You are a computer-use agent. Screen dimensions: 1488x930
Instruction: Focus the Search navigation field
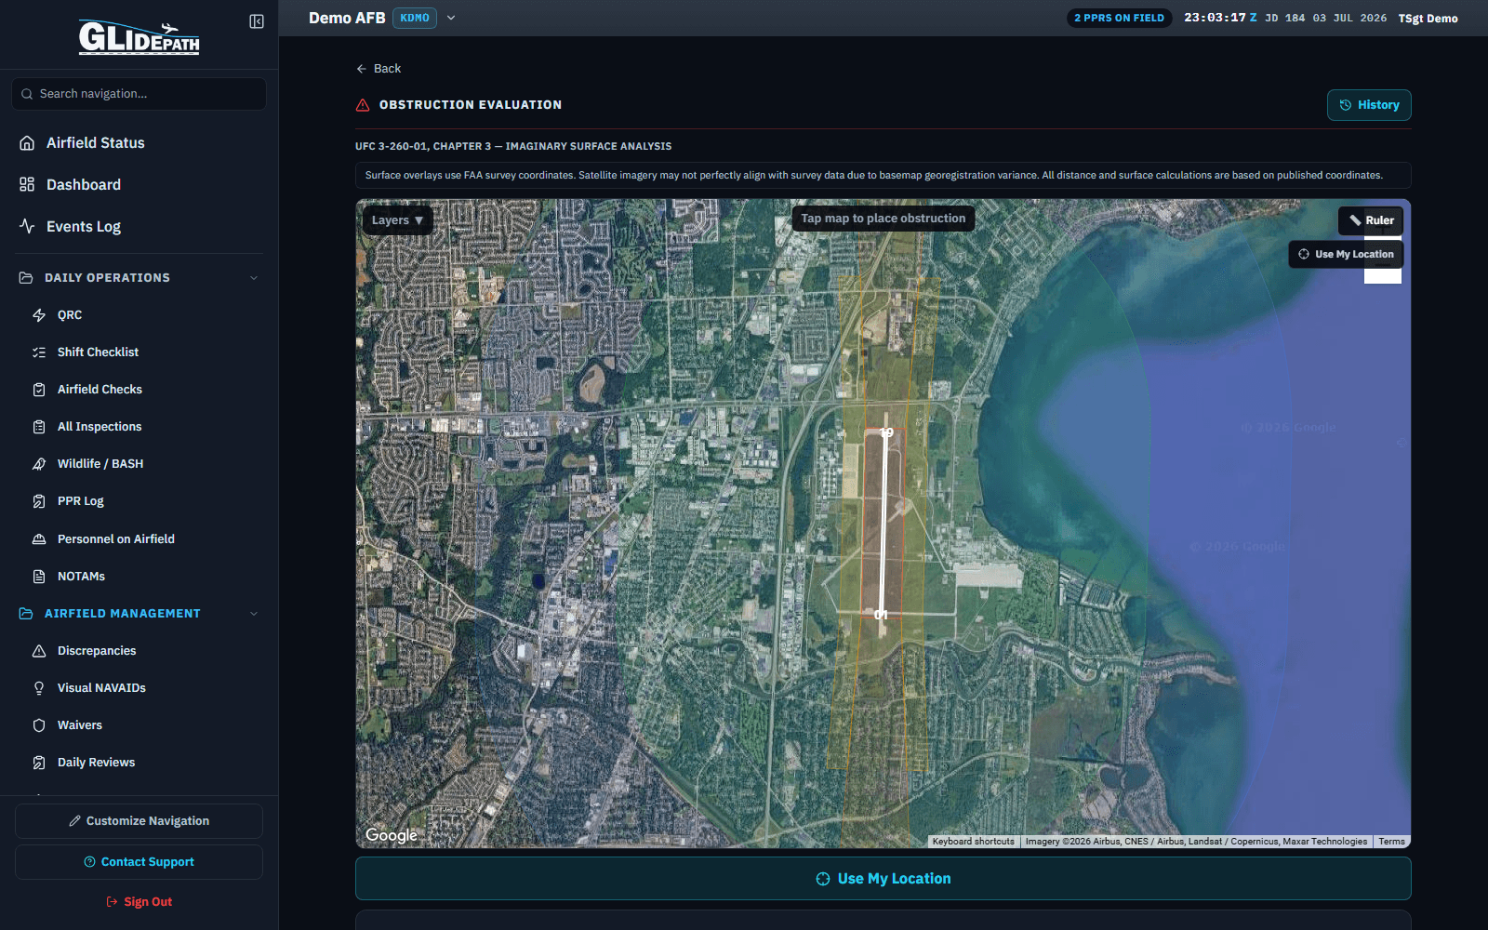139,94
